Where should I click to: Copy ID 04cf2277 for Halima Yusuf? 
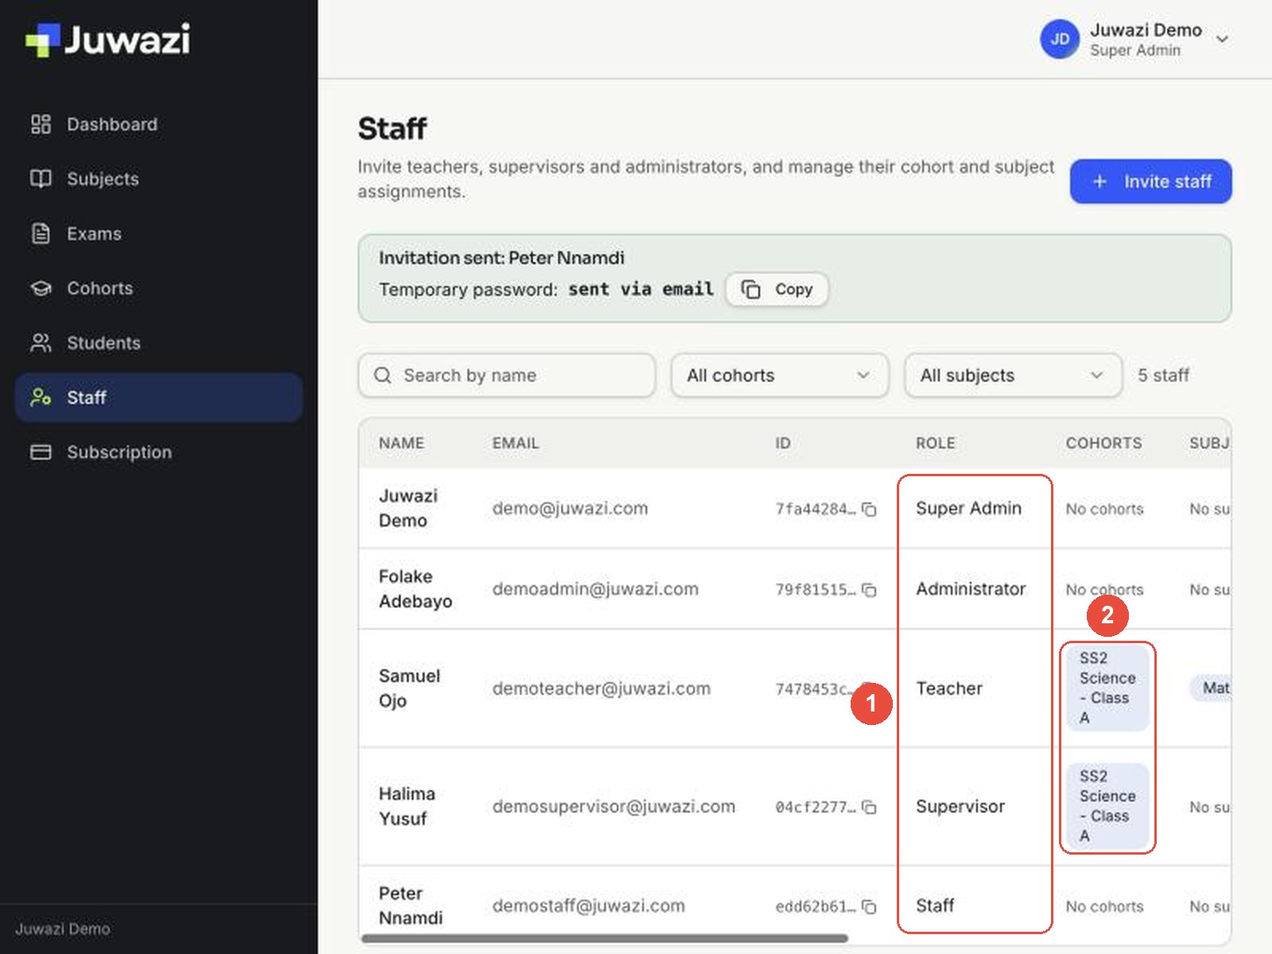point(870,807)
